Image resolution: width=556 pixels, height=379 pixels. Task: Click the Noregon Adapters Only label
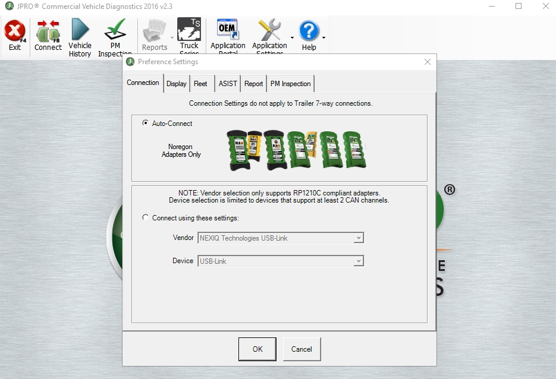(x=181, y=150)
